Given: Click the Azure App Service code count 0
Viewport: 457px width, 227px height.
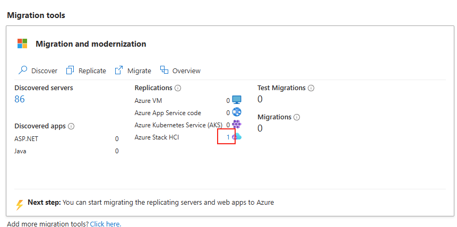Looking at the screenshot, I should click(228, 113).
